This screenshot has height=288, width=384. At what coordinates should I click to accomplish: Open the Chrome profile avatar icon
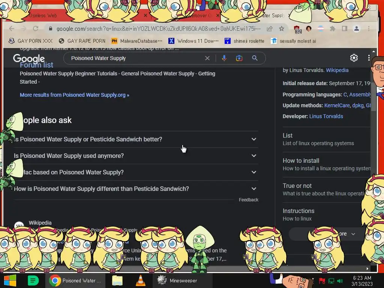pos(357,28)
